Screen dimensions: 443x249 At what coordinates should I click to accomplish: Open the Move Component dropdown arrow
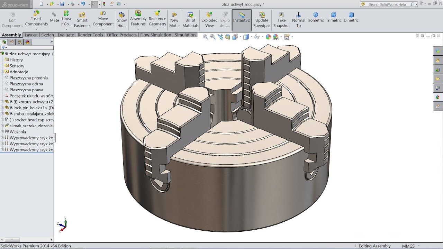(103, 29)
